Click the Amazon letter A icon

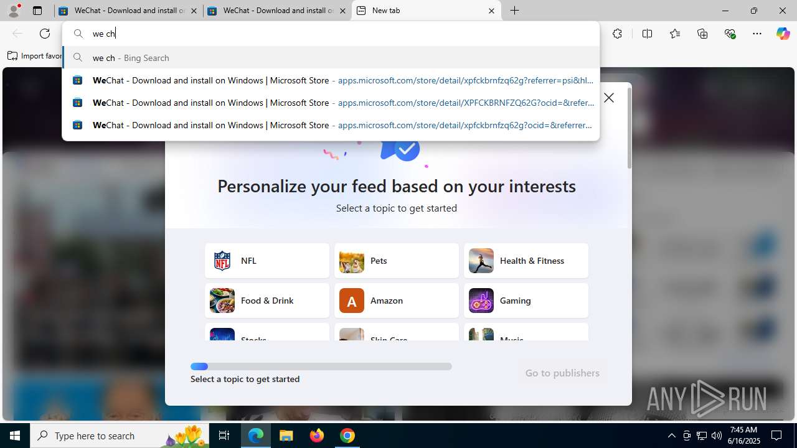pos(352,301)
